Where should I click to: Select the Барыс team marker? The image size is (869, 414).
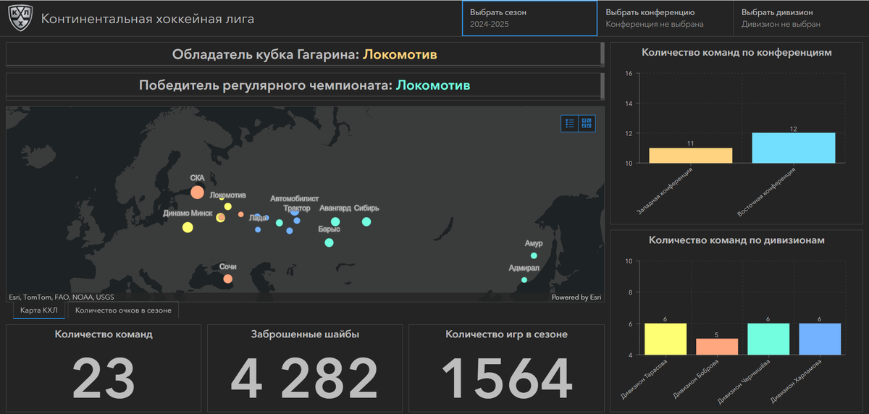pyautogui.click(x=329, y=242)
